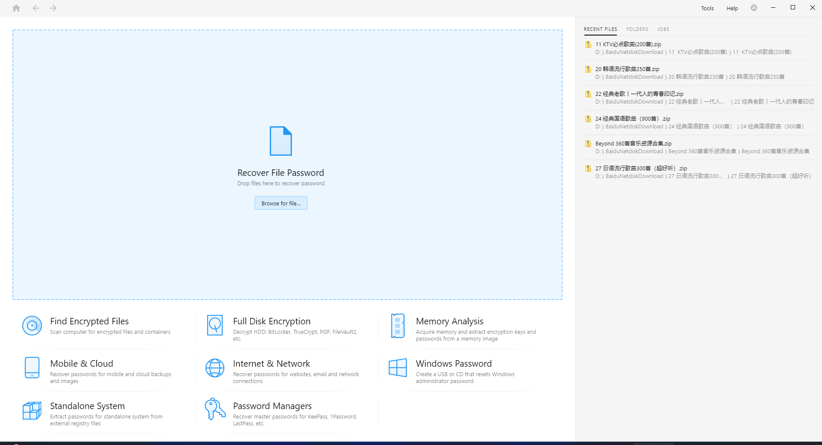Click 'Recover passwords for websites, email' description
Image resolution: width=822 pixels, height=445 pixels.
click(x=296, y=378)
